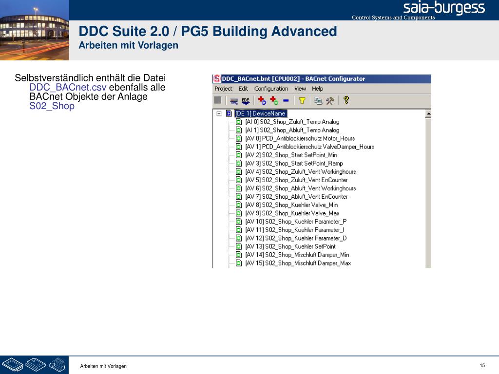This screenshot has width=499, height=374.
Task: Click the slide page number 15
Action: click(482, 365)
